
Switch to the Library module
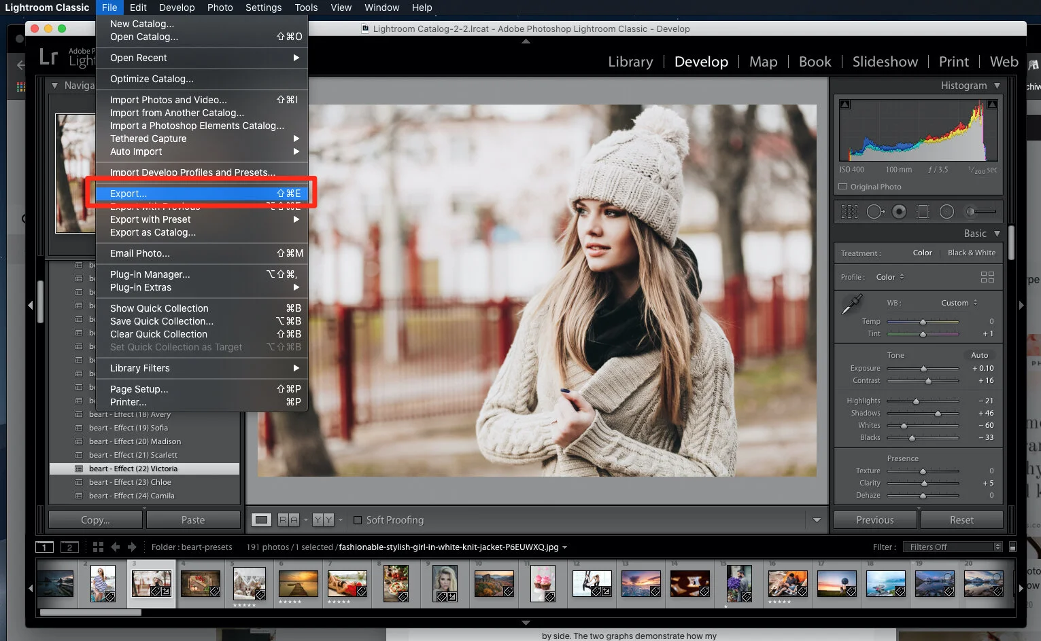coord(630,62)
